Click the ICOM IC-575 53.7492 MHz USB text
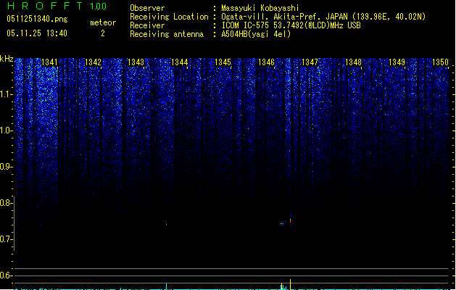 point(291,25)
